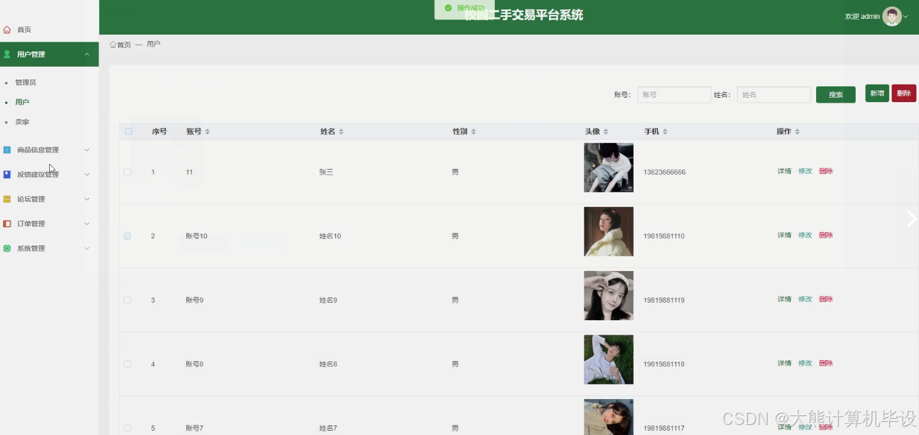The height and width of the screenshot is (435, 919).
Task: Click 欢迎 admin greeting text
Action: click(x=862, y=17)
